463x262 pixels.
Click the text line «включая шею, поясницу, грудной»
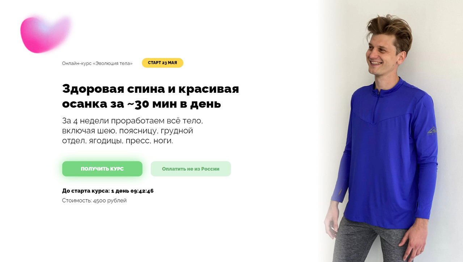(128, 131)
